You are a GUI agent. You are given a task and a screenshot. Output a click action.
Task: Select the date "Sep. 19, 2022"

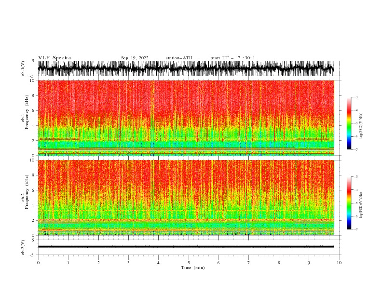135,58
